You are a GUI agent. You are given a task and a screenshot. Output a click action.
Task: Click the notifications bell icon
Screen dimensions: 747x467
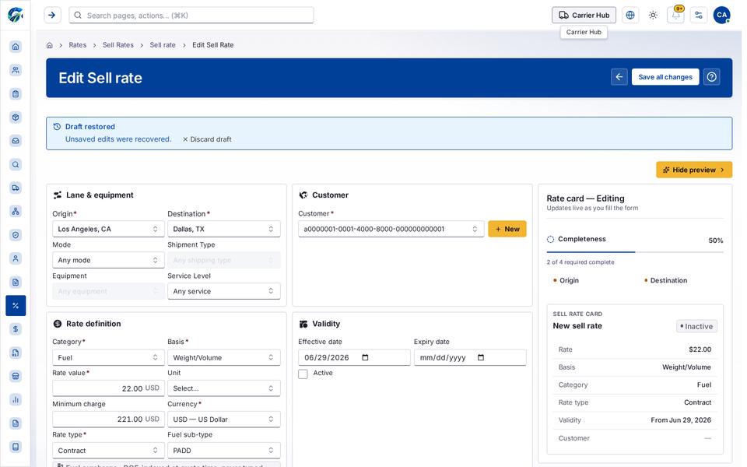675,16
